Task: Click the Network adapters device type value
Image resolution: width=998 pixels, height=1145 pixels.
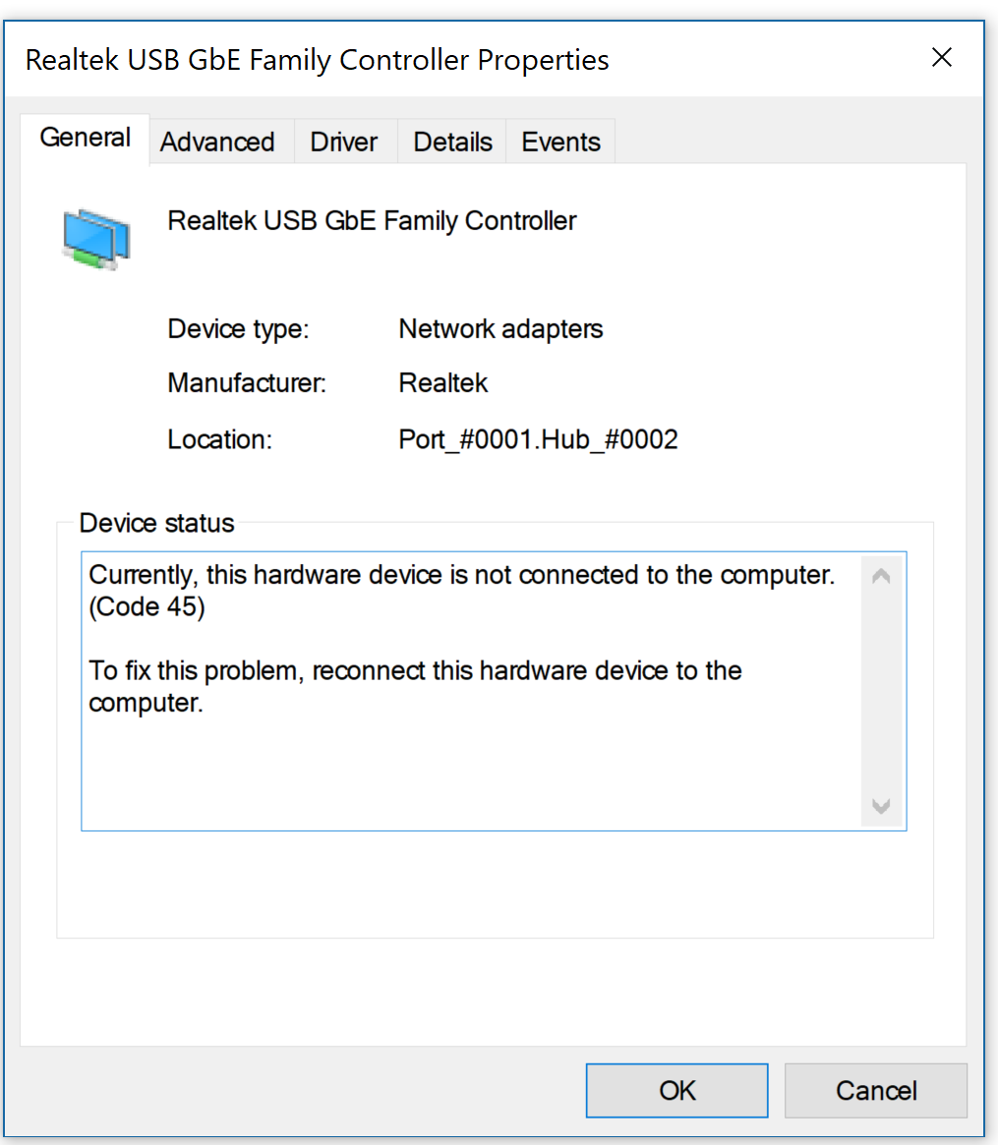Action: coord(500,329)
